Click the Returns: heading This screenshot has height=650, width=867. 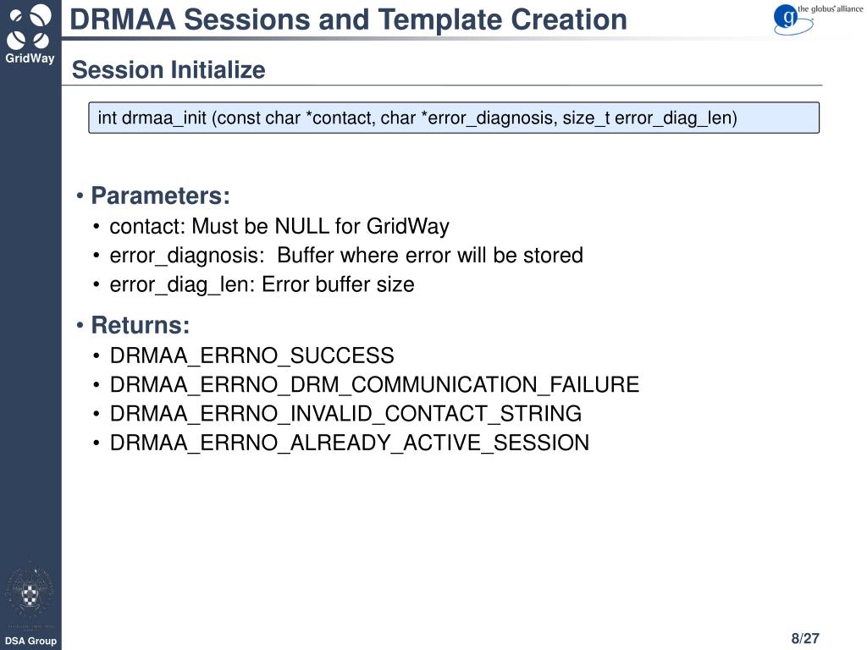140,325
